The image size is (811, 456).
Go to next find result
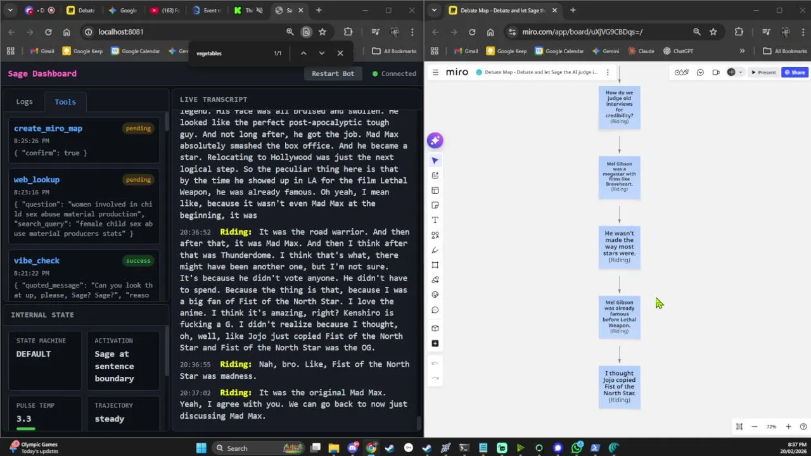(322, 53)
